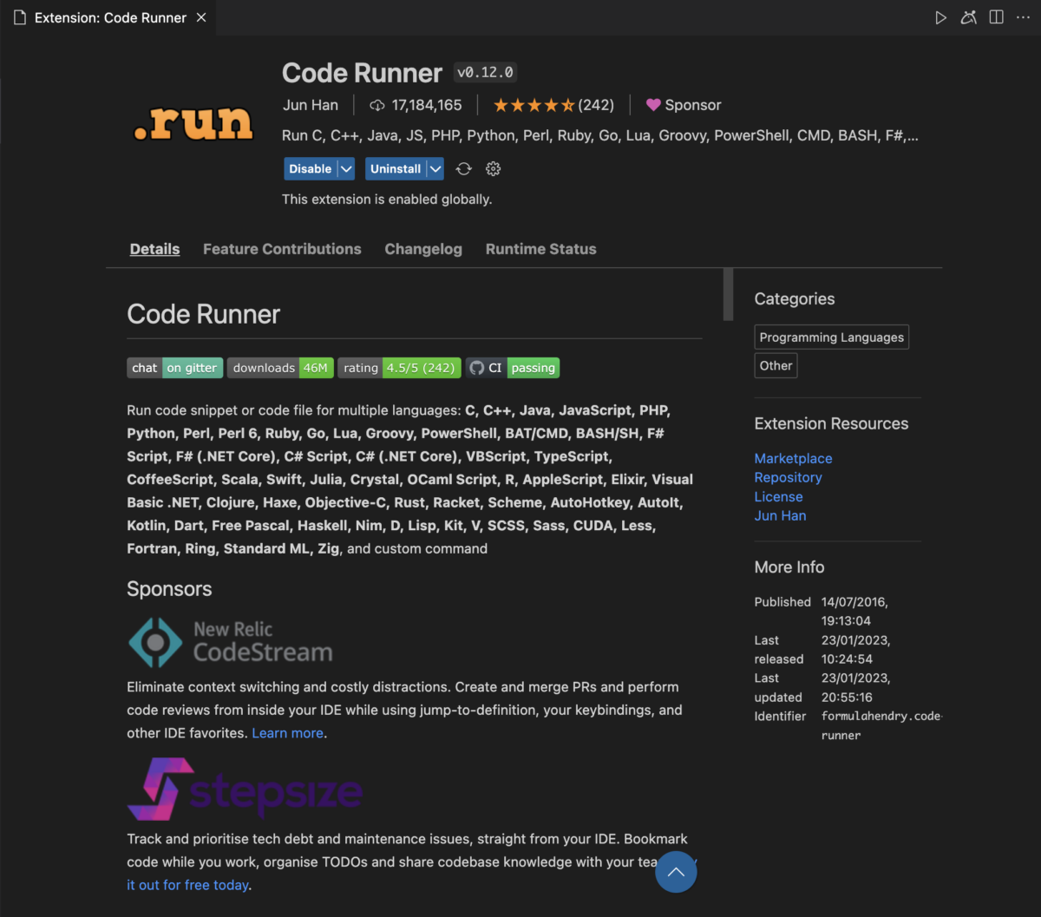Click the star rating next to (242)
Image resolution: width=1041 pixels, height=917 pixels.
coord(534,105)
